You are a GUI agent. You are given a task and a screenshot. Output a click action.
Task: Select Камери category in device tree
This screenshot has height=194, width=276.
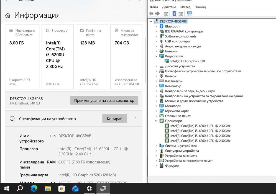[x=171, y=76]
